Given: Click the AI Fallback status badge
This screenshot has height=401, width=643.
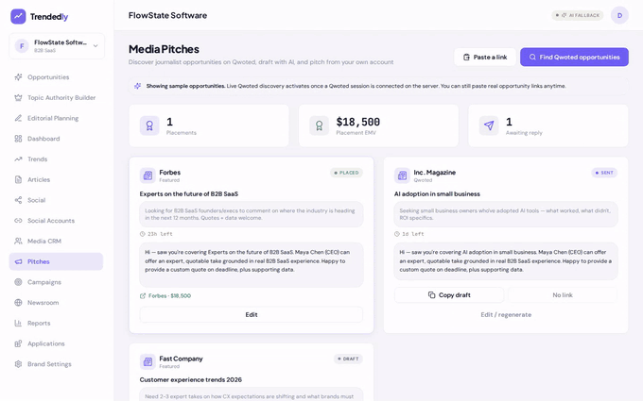Looking at the screenshot, I should pos(578,15).
